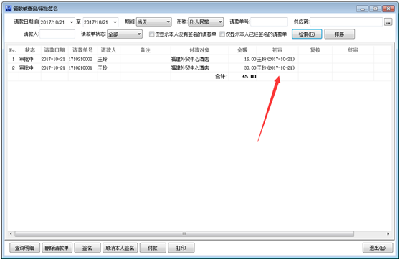This screenshot has width=400, height=260.
Task: Click the 检索(R) search button
Action: pos(307,34)
